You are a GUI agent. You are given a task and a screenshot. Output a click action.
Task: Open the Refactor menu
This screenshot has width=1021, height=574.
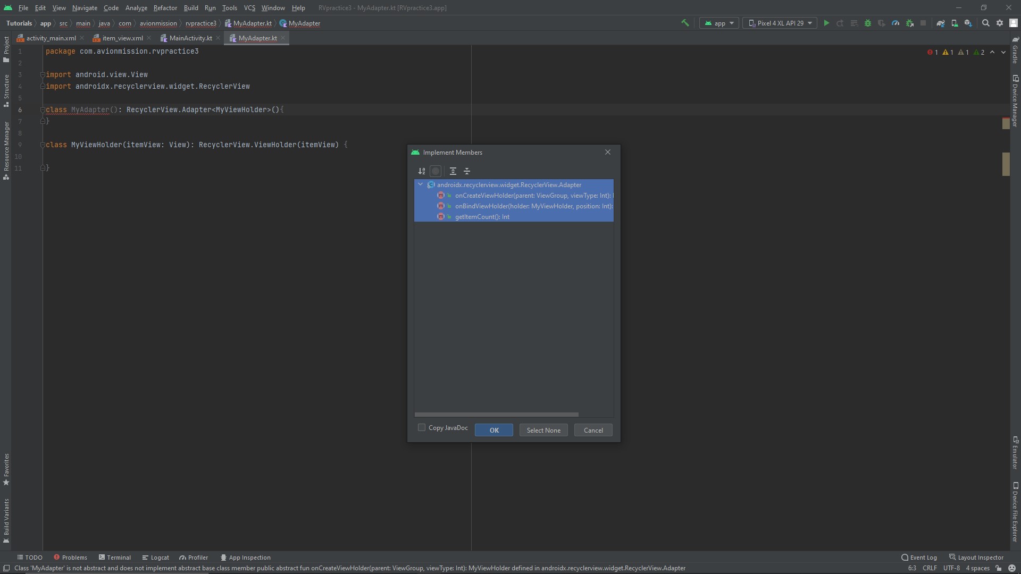[x=165, y=8]
